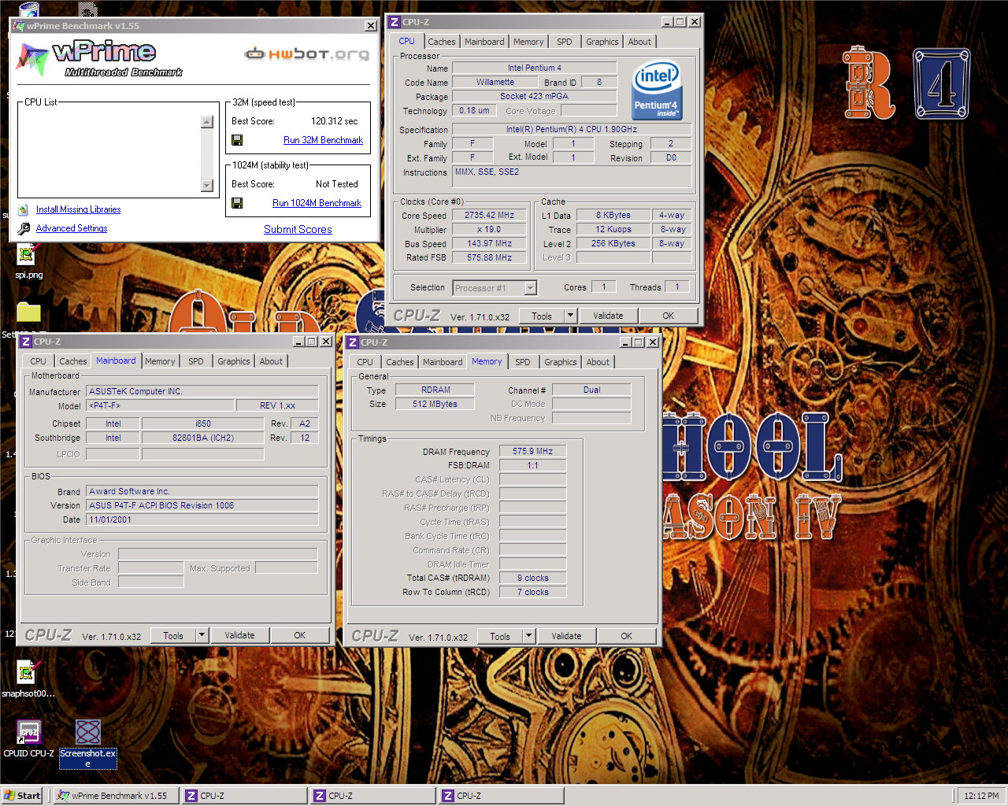Click OK in Mainboard CPU-Z window
This screenshot has height=806, width=1008.
coord(300,635)
